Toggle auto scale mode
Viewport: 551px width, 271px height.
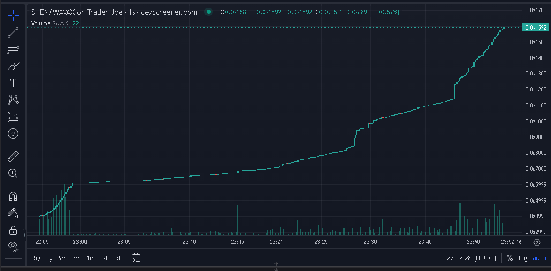[539, 258]
